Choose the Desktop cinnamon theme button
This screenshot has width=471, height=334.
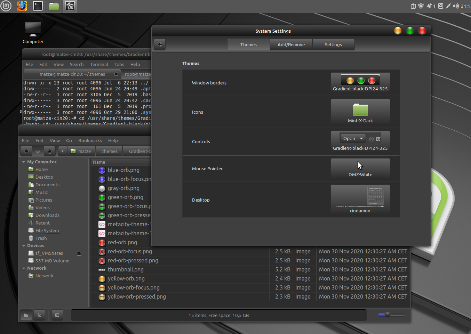pos(360,200)
